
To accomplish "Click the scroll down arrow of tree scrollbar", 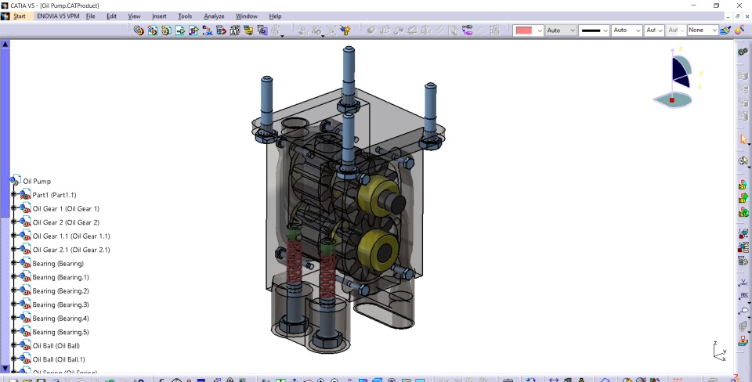I will click(x=5, y=369).
